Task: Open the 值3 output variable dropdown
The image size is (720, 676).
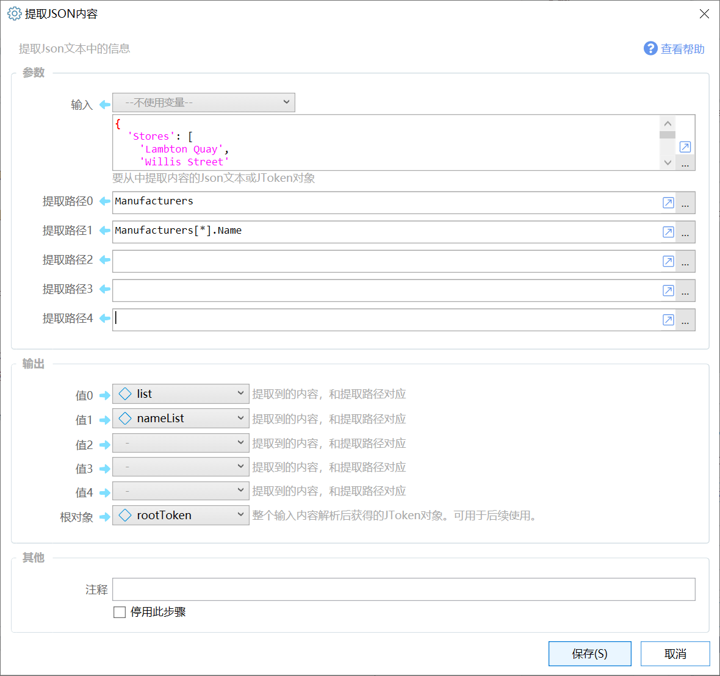Action: point(181,467)
